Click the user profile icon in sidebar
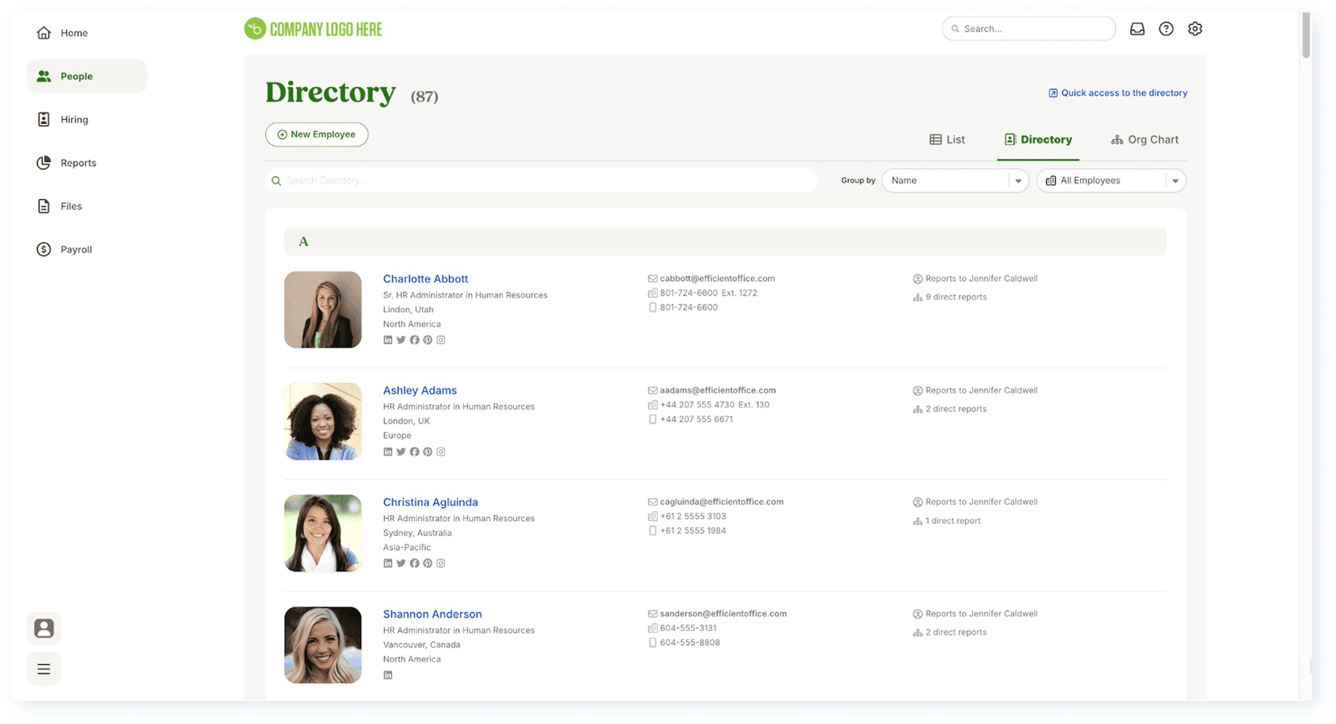 tap(44, 629)
